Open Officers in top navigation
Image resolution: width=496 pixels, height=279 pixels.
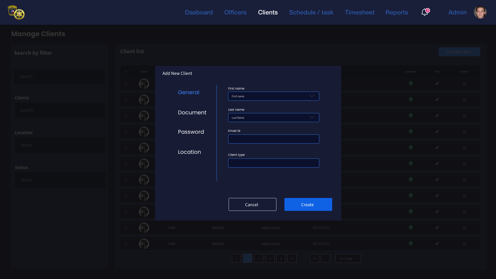tap(235, 12)
